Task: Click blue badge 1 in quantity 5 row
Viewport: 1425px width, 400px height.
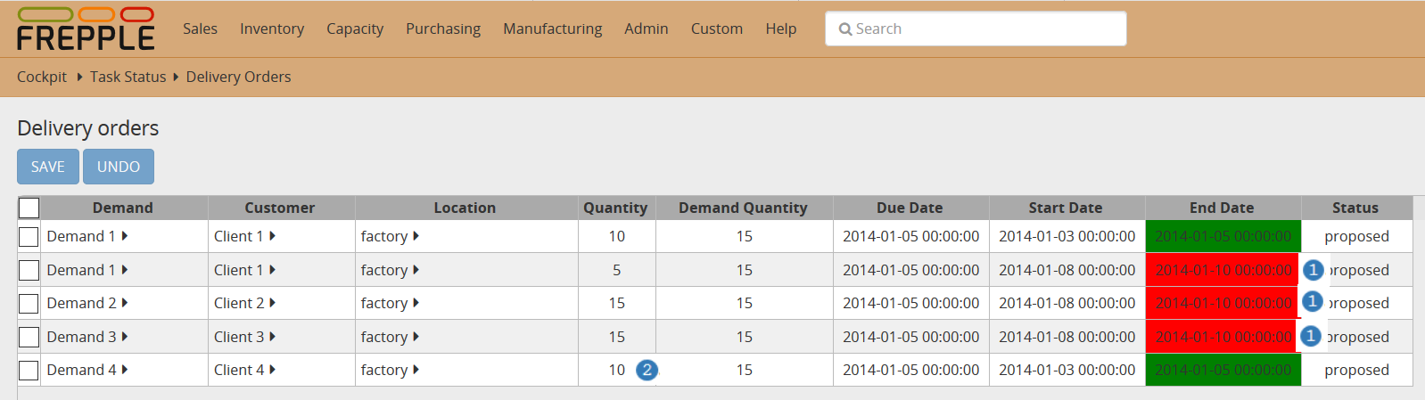Action: coord(1313,270)
